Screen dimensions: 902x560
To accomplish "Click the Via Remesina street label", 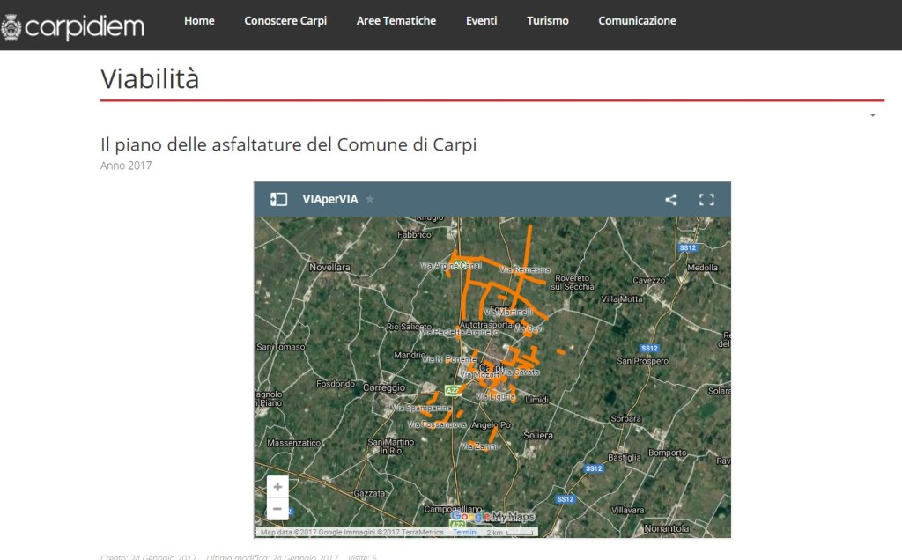I will 526,270.
